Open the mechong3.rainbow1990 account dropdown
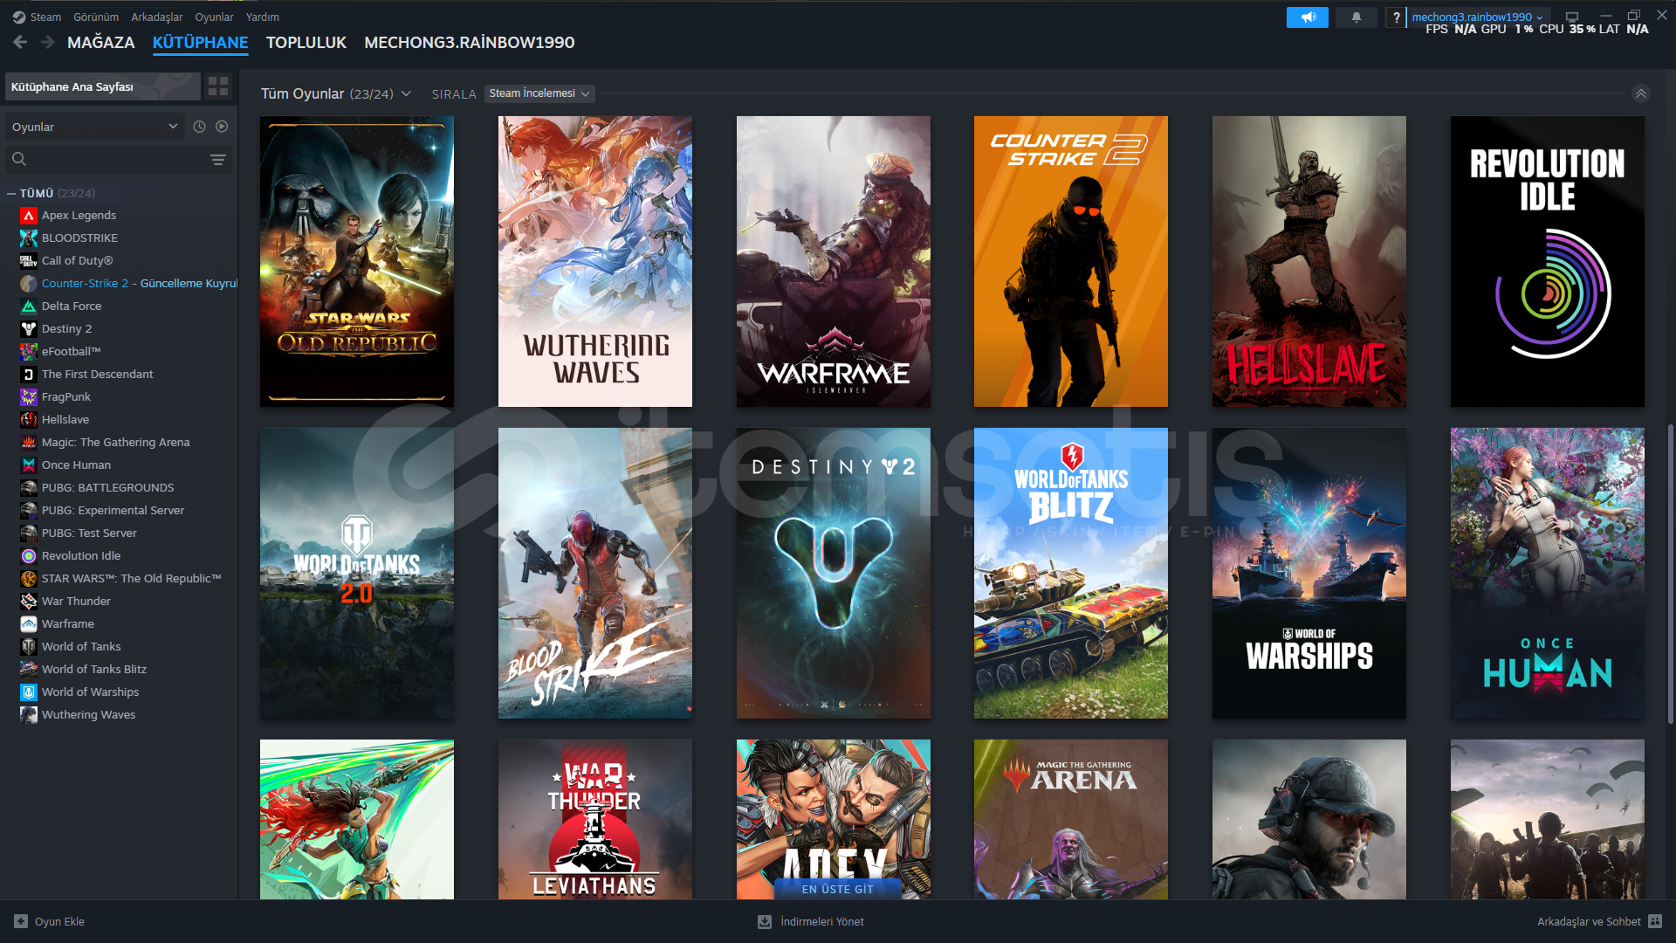1676x943 pixels. point(1477,17)
